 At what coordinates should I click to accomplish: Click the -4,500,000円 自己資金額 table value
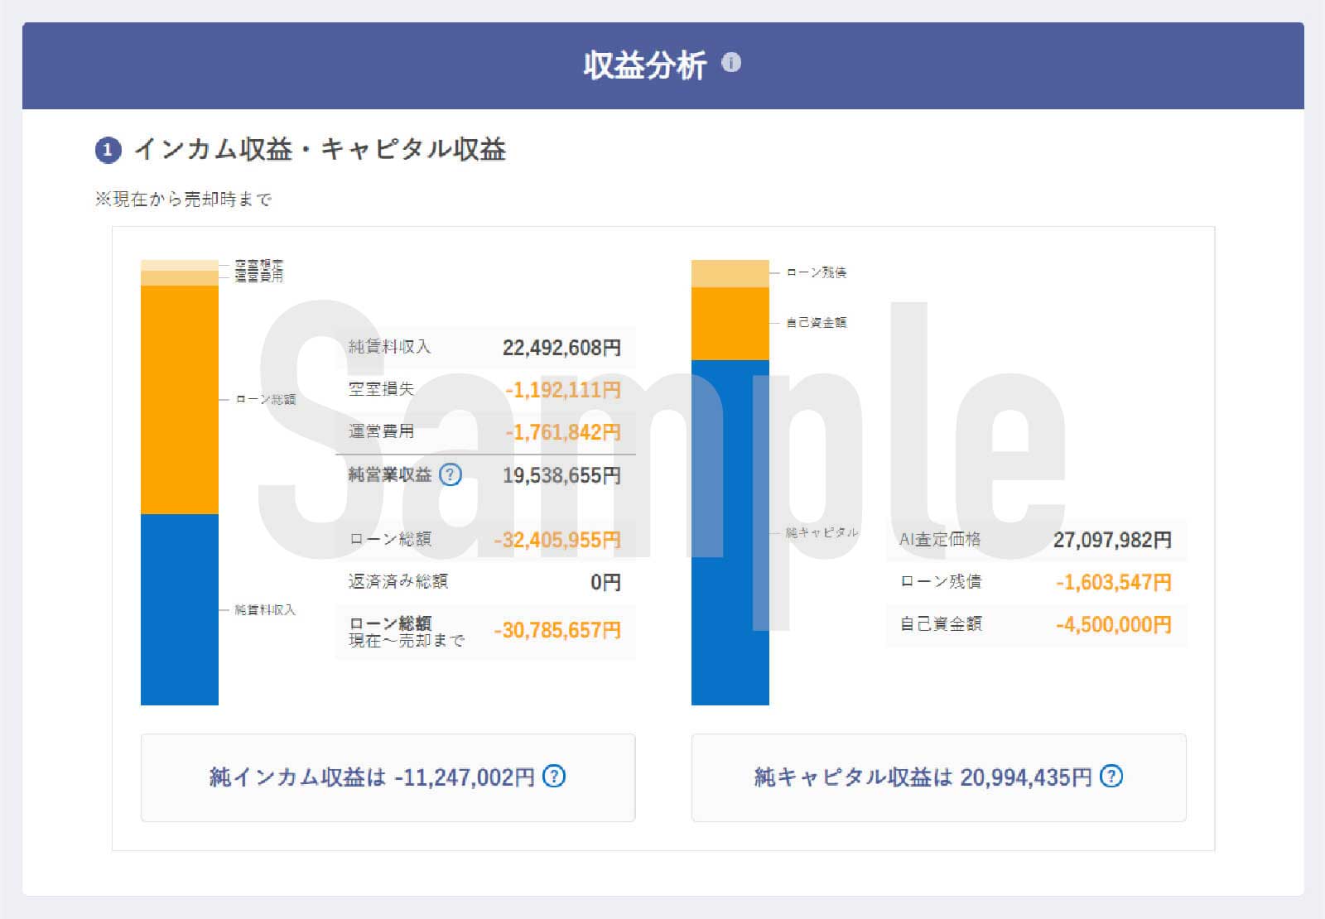1113,624
